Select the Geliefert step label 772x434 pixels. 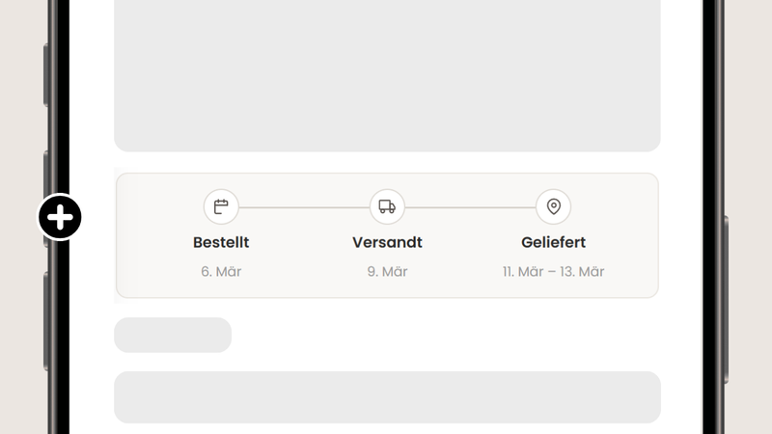tap(553, 242)
